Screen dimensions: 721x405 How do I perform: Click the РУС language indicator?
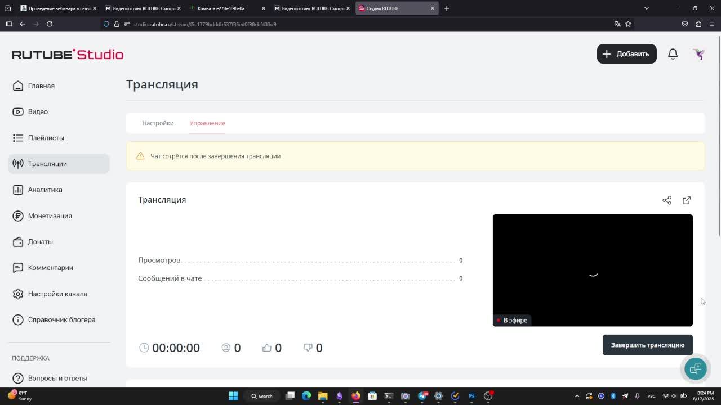pos(651,396)
